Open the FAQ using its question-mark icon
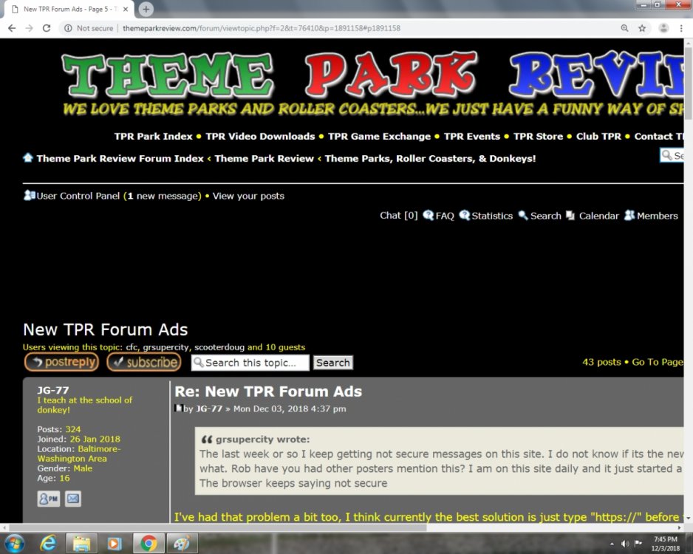Image resolution: width=693 pixels, height=554 pixels. coord(429,216)
